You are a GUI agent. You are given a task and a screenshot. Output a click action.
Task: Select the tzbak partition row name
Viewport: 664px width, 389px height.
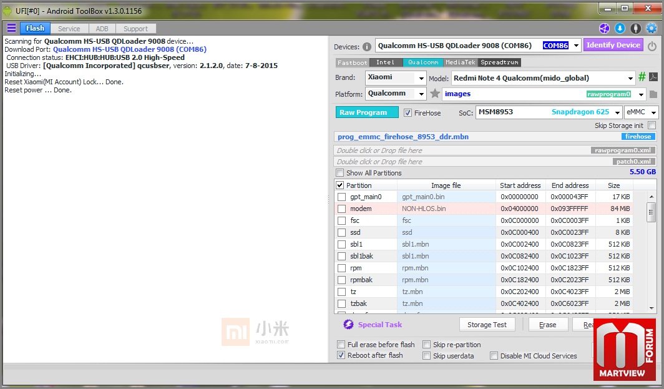coord(358,303)
